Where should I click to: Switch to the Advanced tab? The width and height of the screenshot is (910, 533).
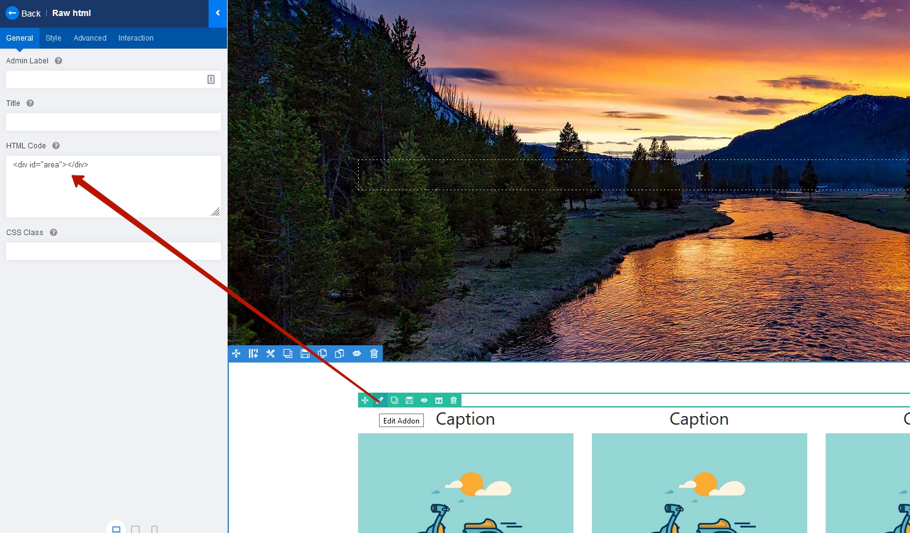pyautogui.click(x=90, y=38)
